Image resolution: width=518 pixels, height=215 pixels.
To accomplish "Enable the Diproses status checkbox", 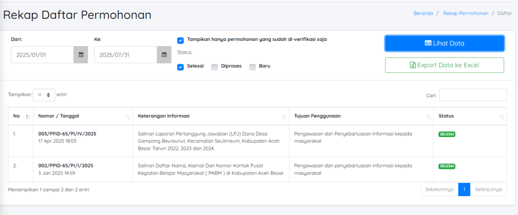I will tap(214, 67).
